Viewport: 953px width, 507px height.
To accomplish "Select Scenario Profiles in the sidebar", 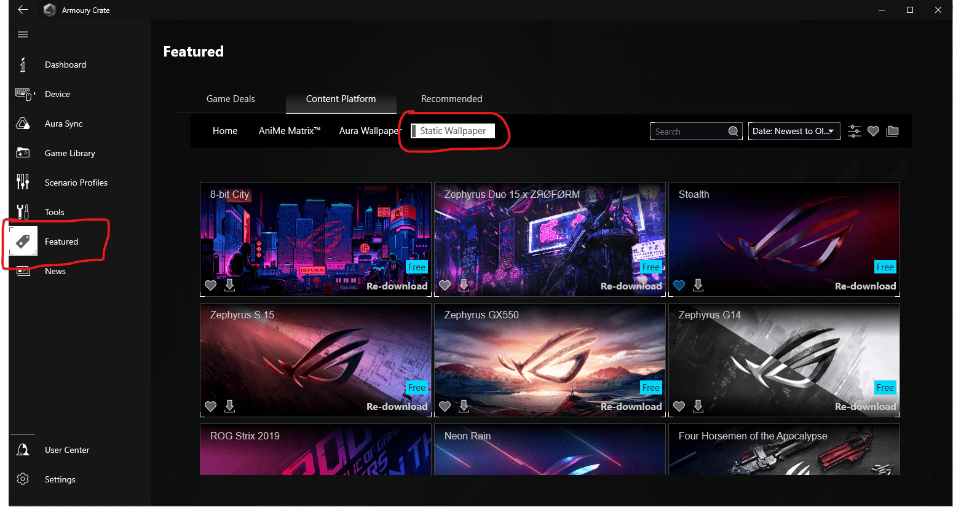I will [x=76, y=183].
